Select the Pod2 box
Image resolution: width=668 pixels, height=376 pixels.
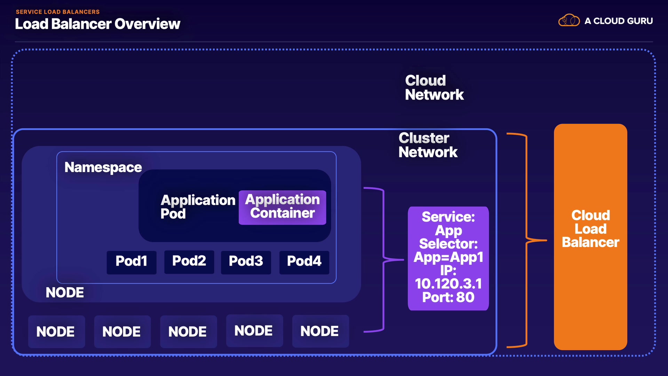[189, 261]
